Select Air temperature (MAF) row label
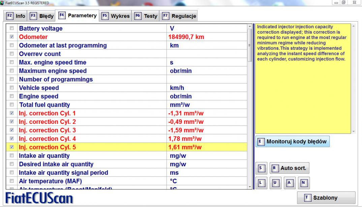This screenshot has height=207, width=362. tap(50, 181)
